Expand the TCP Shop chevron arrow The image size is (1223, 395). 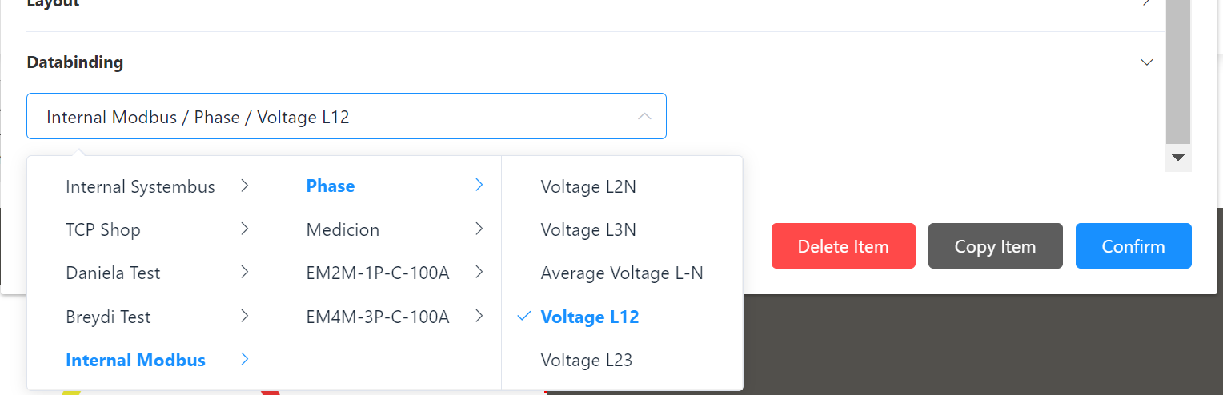244,229
